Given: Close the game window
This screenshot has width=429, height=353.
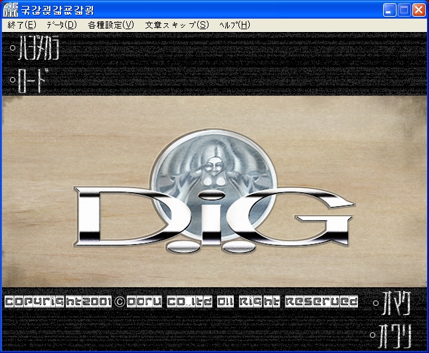Looking at the screenshot, I should coord(419,11).
